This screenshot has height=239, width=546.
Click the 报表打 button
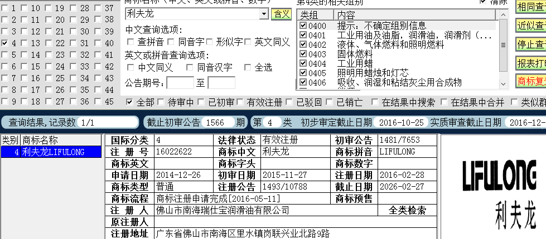click(x=531, y=63)
